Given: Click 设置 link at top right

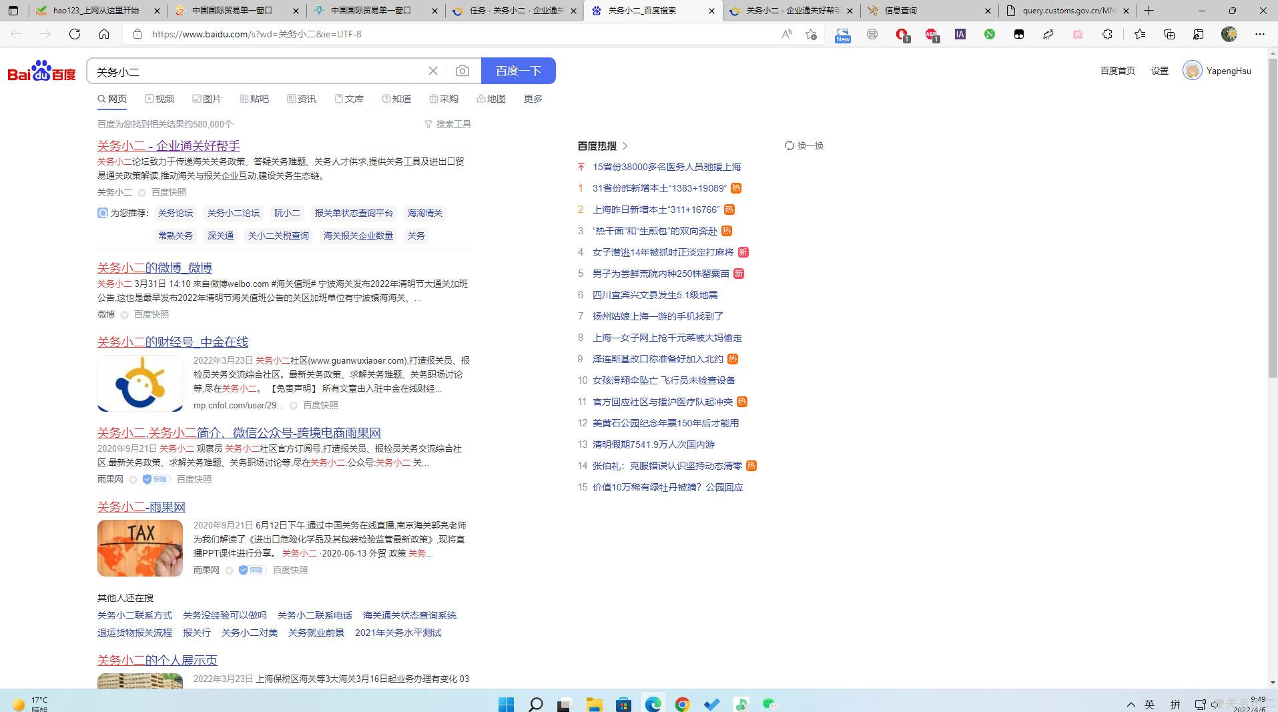Looking at the screenshot, I should 1160,71.
